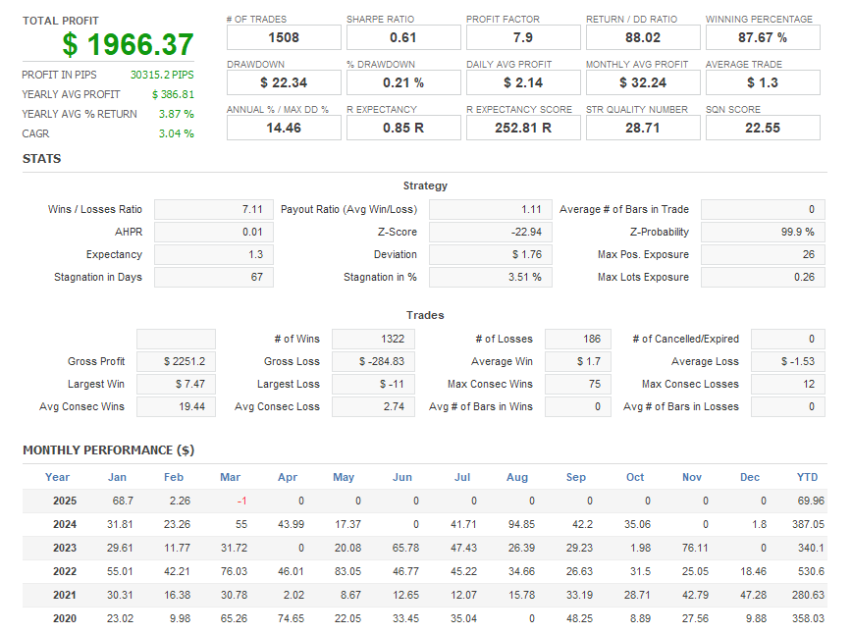
Task: Select the Sharpe Ratio box showing 0.61
Action: [x=403, y=37]
